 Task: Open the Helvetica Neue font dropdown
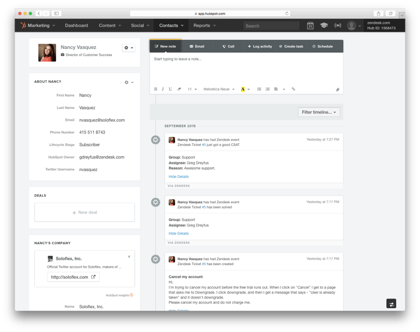pyautogui.click(x=219, y=89)
